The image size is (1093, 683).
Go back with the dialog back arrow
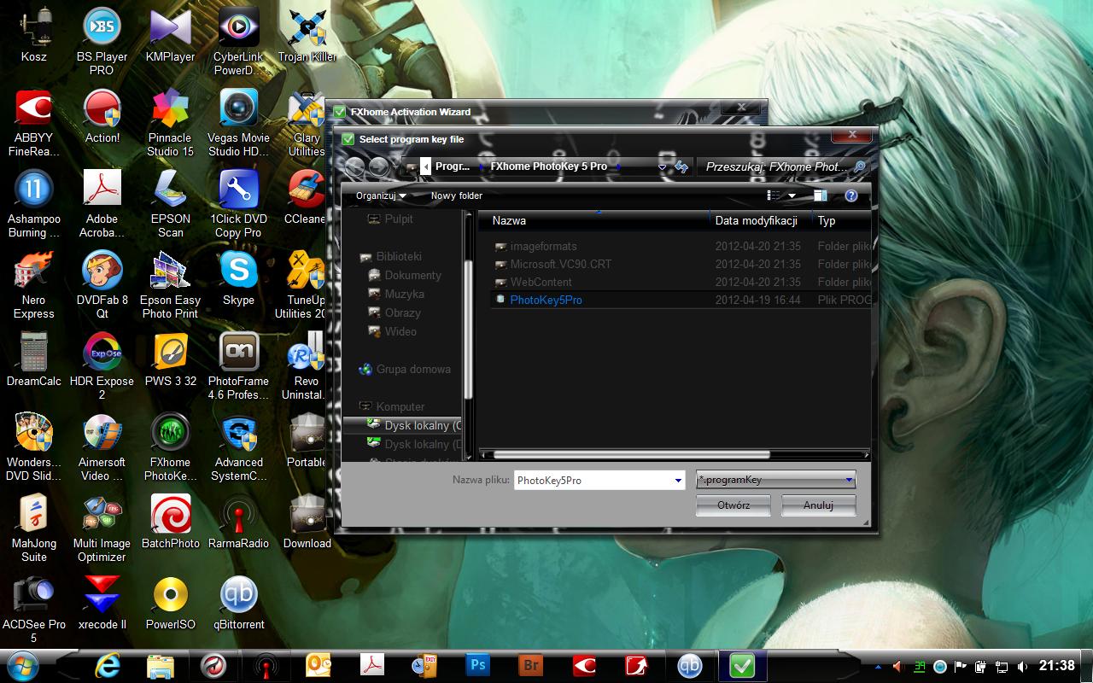click(354, 166)
